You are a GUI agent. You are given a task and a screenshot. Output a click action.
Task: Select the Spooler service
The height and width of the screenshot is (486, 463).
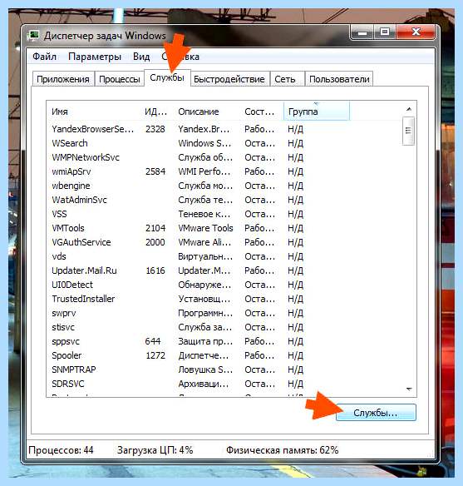pos(225,355)
